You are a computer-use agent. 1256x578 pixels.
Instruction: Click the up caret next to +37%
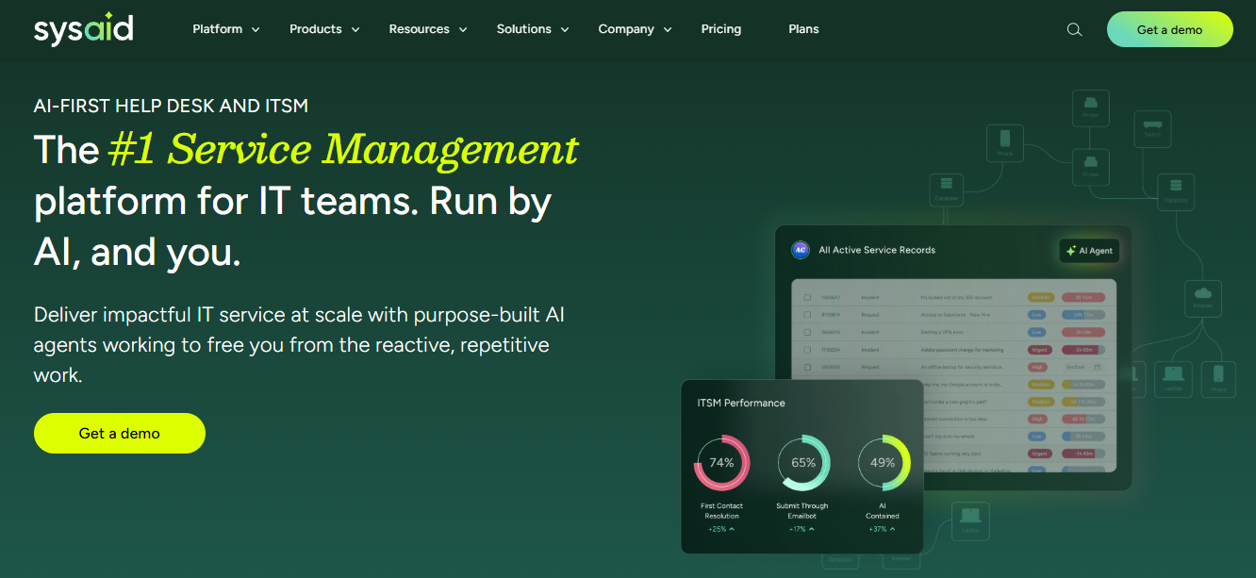tap(892, 529)
